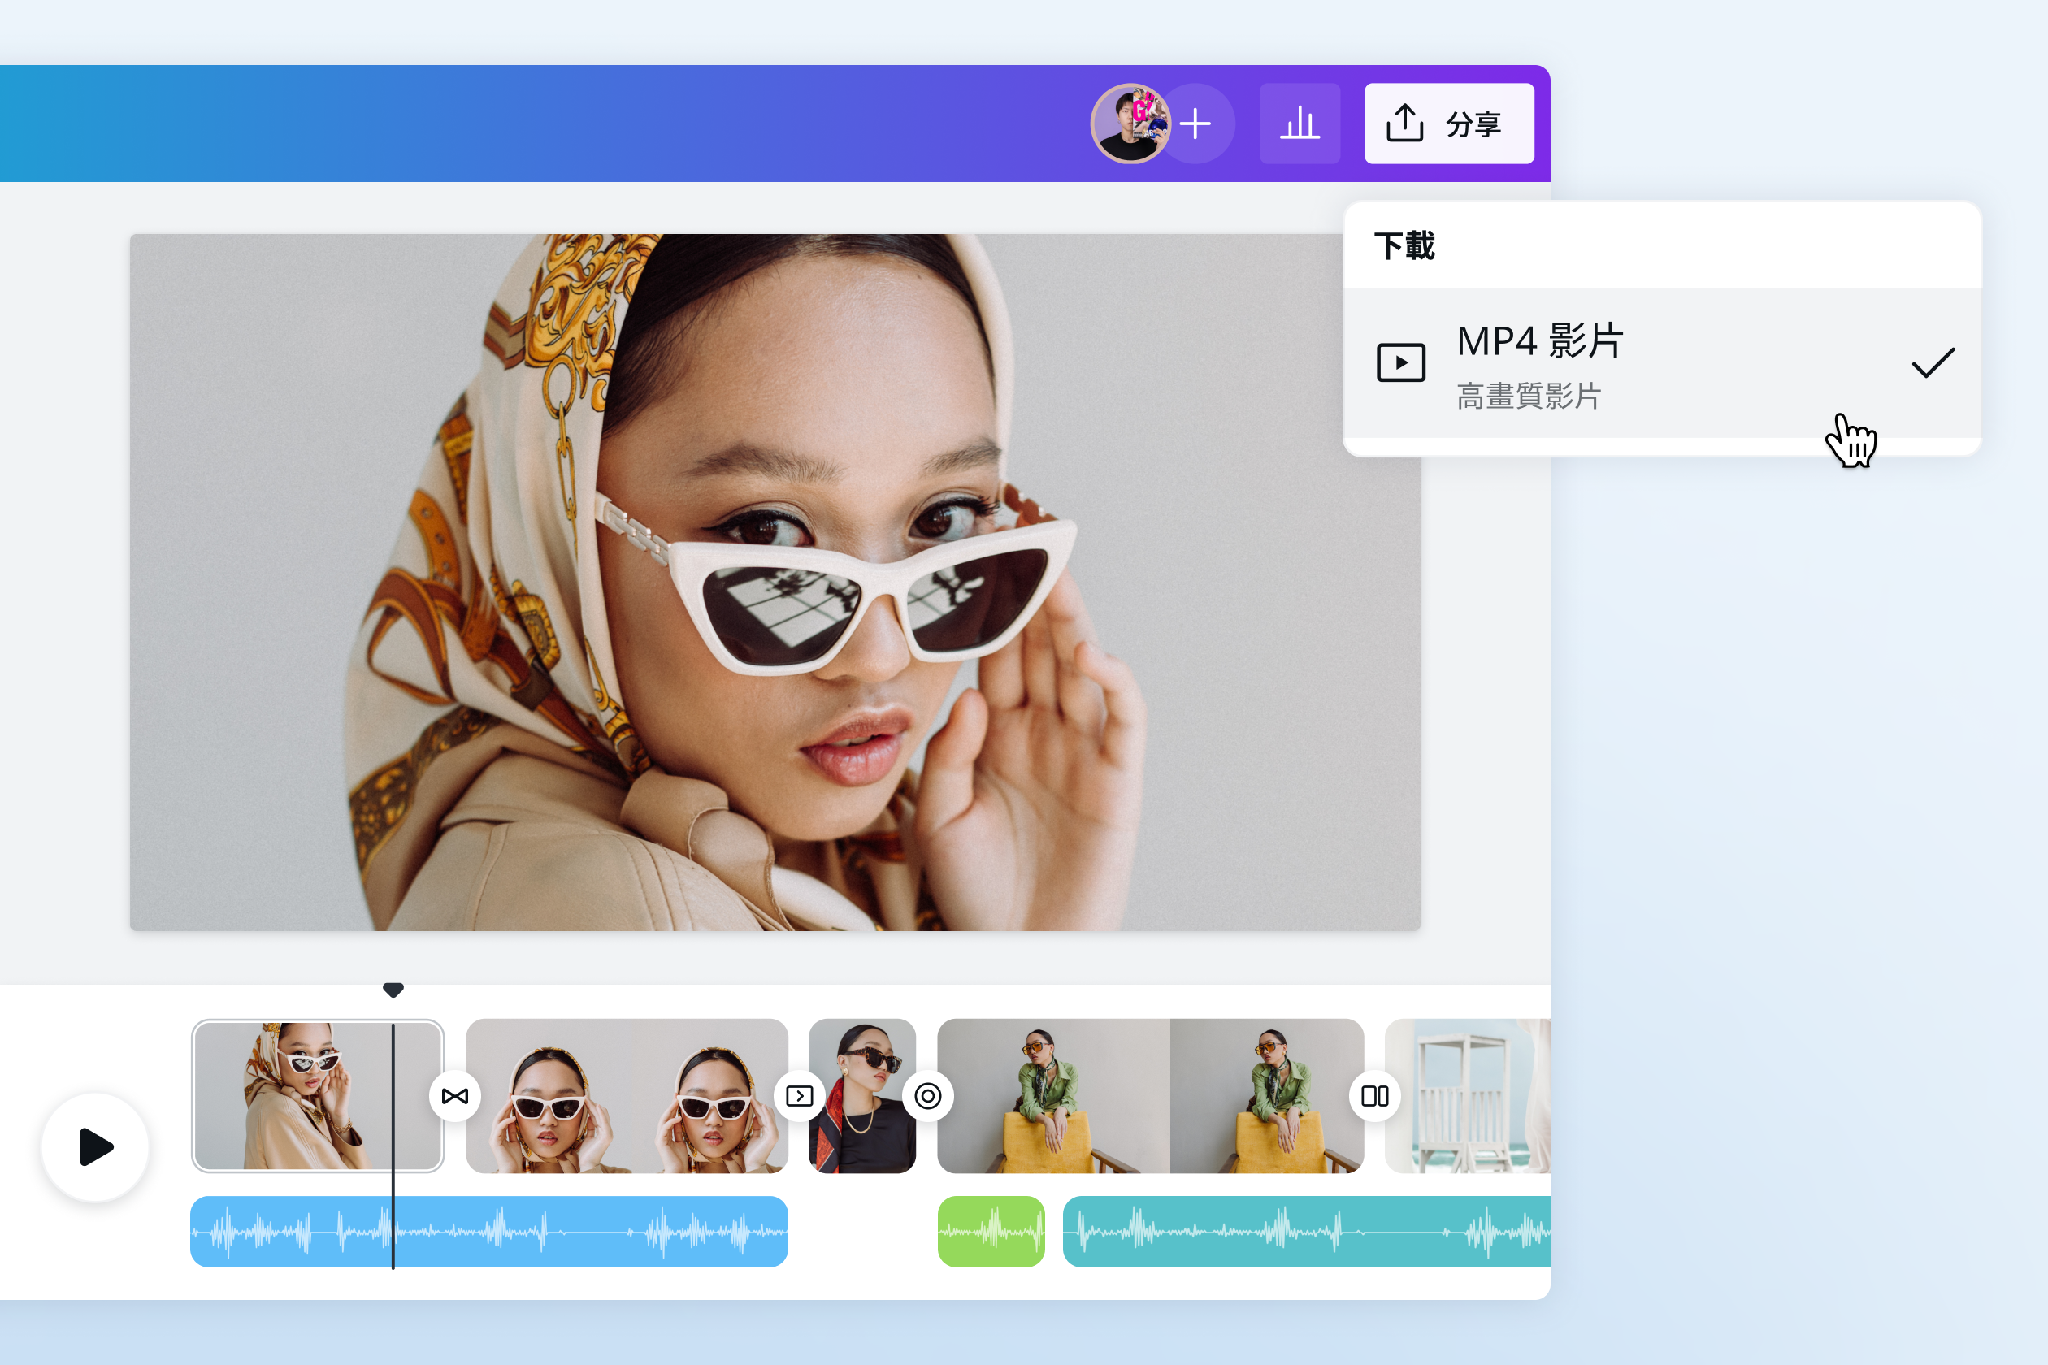This screenshot has height=1365, width=2048.
Task: Open the analytics bar chart icon
Action: coord(1300,123)
